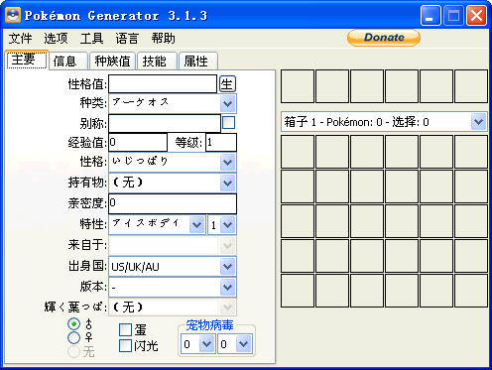Open the 文件 menu
This screenshot has width=492, height=370.
(x=20, y=39)
